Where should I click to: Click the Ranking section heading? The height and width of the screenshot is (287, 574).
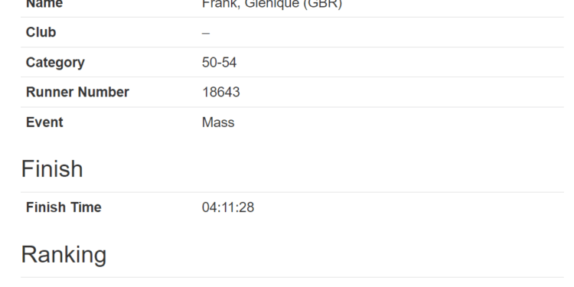[x=64, y=255]
